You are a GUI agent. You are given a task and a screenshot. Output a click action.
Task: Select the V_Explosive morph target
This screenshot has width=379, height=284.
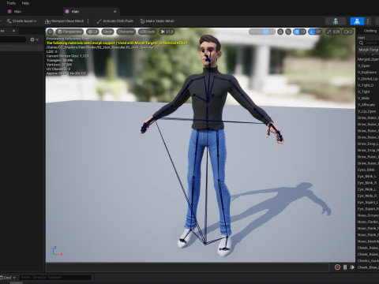tap(368, 73)
